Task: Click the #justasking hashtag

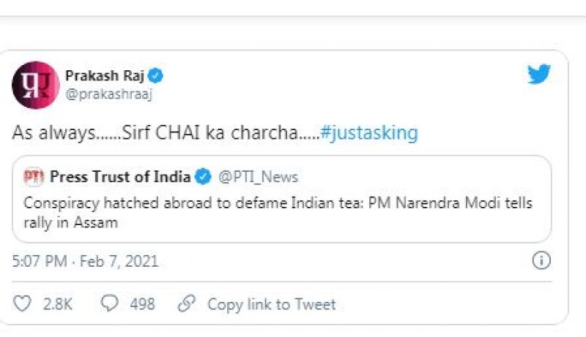Action: 369,133
